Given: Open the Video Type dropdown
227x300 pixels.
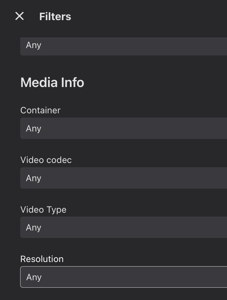Looking at the screenshot, I should pyautogui.click(x=124, y=227).
